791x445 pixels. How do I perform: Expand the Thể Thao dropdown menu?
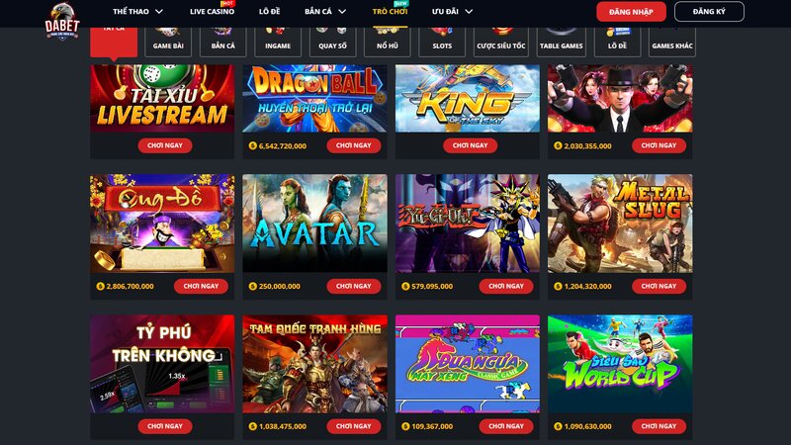point(137,11)
